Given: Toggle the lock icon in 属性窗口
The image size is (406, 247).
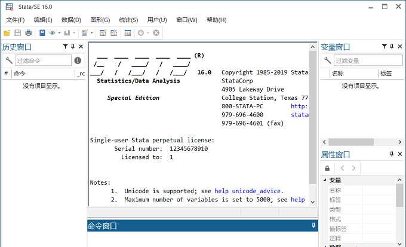Looking at the screenshot, I should tap(327, 168).
